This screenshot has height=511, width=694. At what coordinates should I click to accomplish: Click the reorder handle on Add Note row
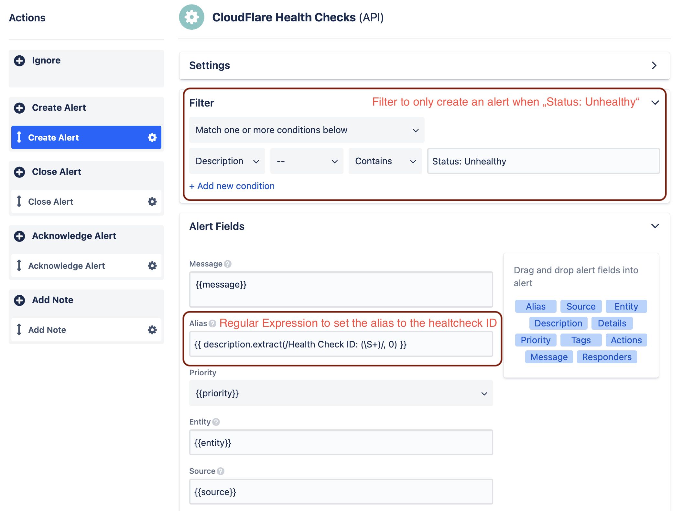coord(19,329)
